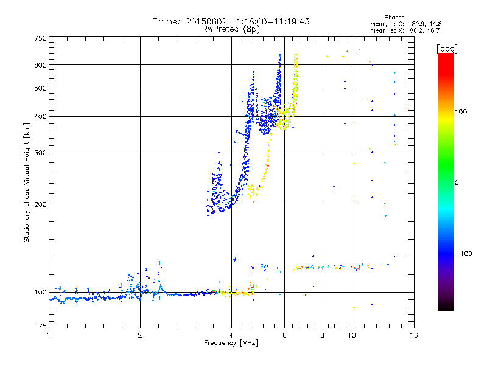Click the x-axis "1" MHz tick label
487x365 pixels.
pos(49,335)
